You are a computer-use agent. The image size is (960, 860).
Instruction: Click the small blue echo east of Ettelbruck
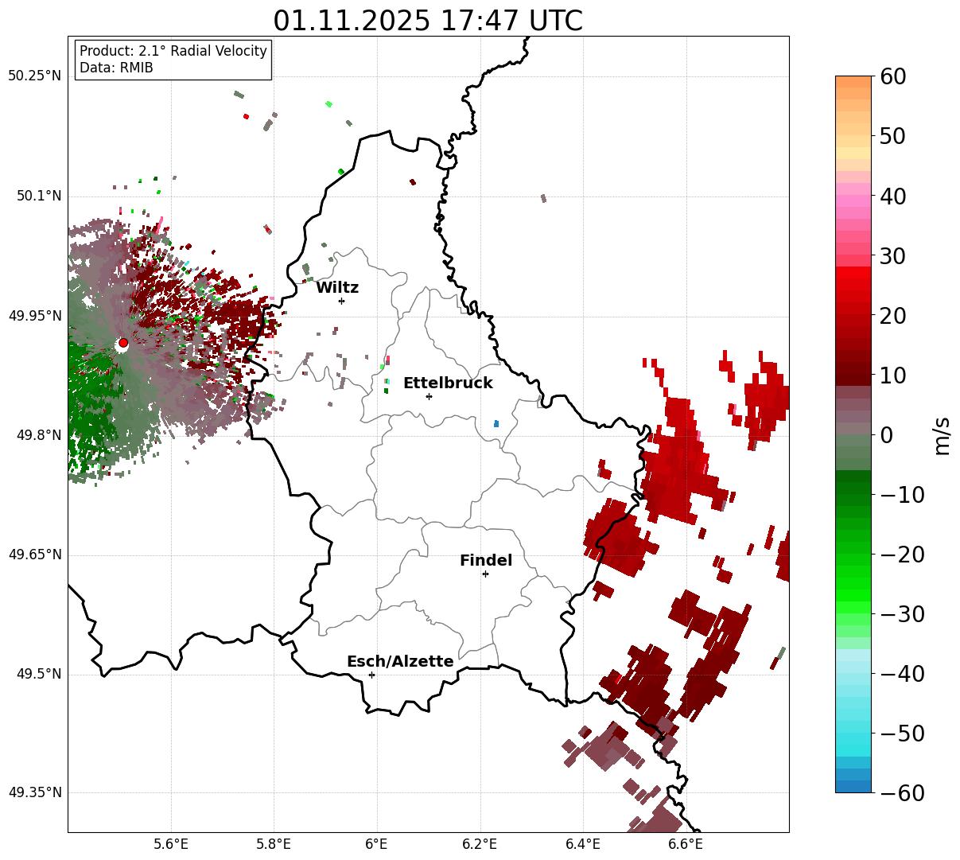click(x=496, y=424)
